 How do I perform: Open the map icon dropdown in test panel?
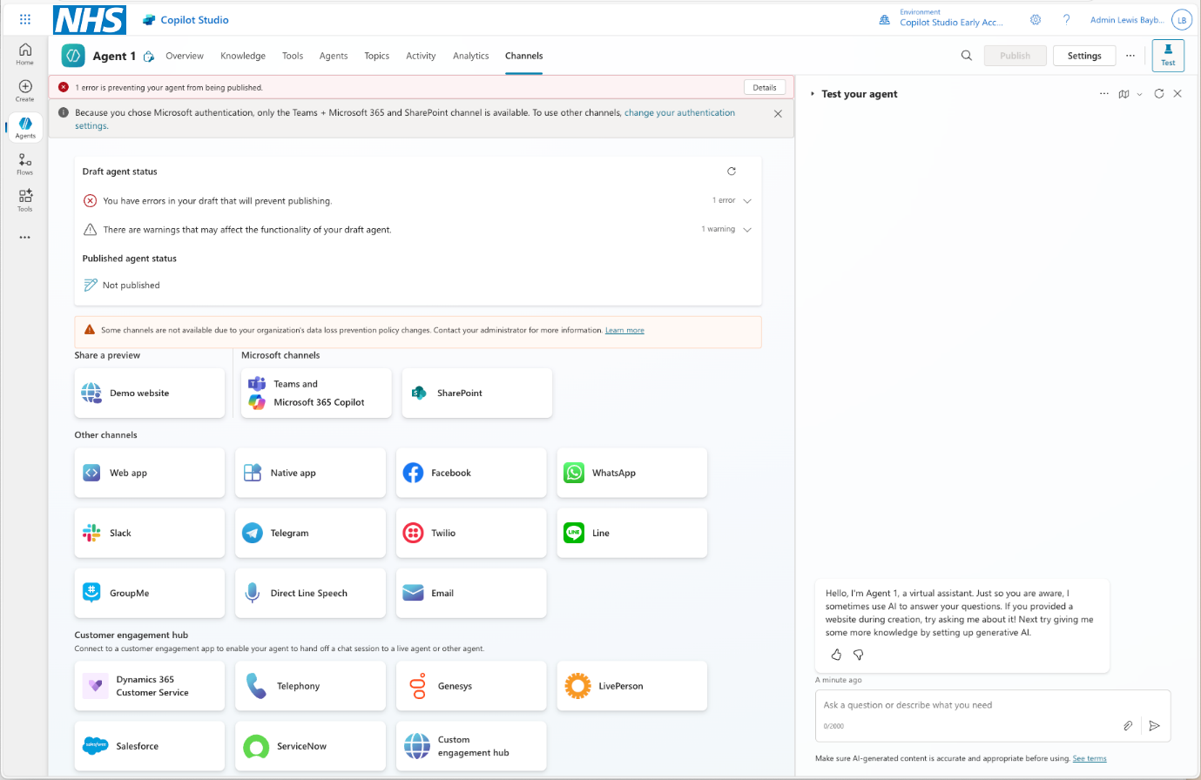tap(1129, 94)
